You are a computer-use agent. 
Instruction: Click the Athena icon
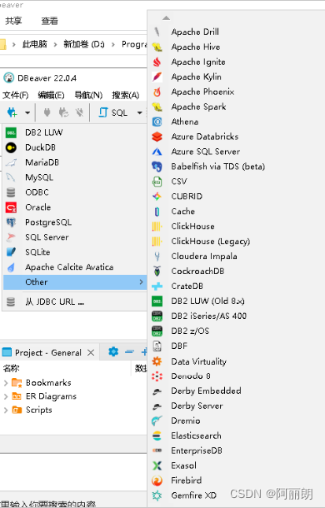point(157,122)
